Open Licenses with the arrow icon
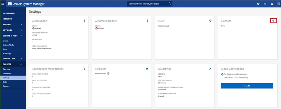281x109 pixels. [273, 21]
